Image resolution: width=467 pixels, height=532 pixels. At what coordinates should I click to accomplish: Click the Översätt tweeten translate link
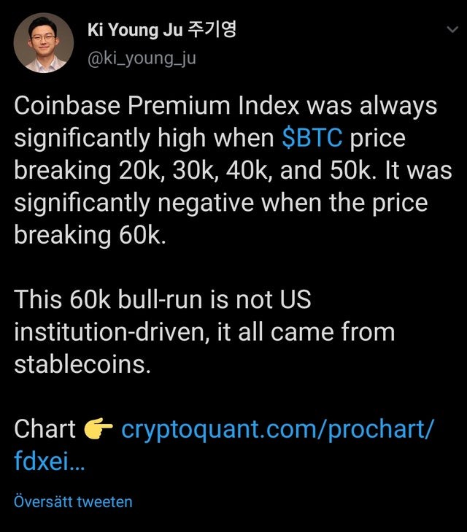pyautogui.click(x=73, y=502)
